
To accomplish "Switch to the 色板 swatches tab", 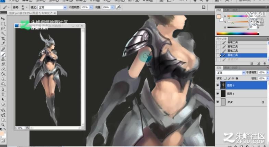I will (x=227, y=10).
